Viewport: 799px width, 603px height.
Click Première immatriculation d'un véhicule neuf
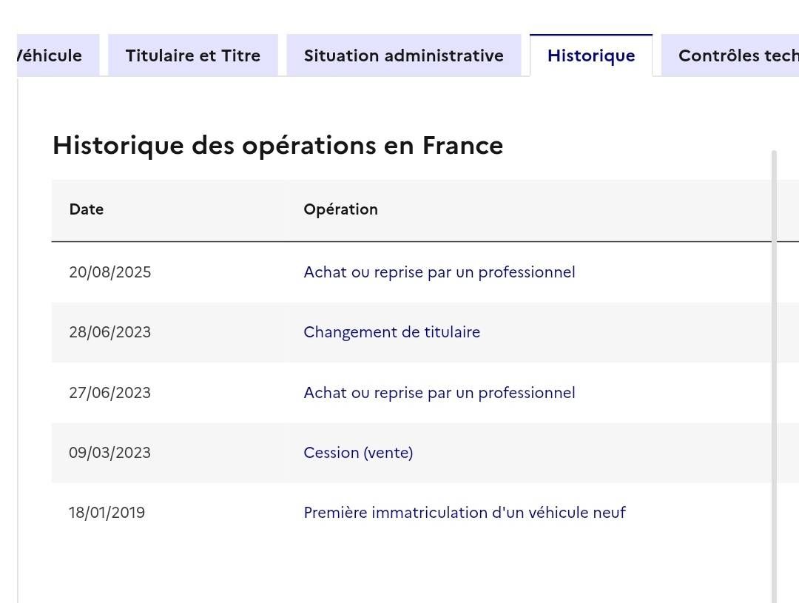465,512
